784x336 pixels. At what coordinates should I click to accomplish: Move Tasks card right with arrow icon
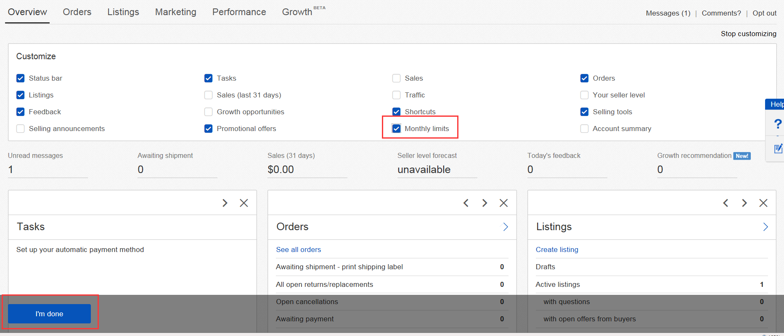click(225, 203)
